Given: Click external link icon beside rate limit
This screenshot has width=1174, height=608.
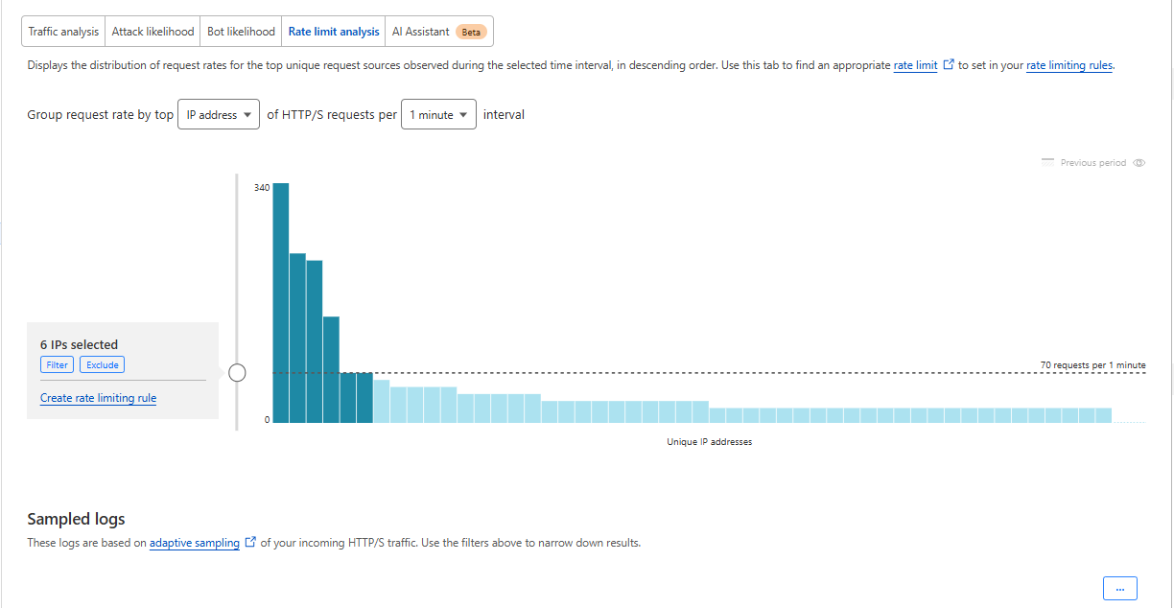Looking at the screenshot, I should 949,66.
